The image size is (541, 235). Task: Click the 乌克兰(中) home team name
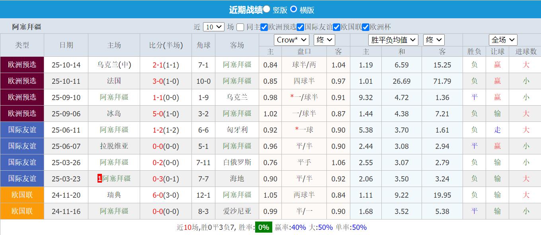pyautogui.click(x=113, y=65)
